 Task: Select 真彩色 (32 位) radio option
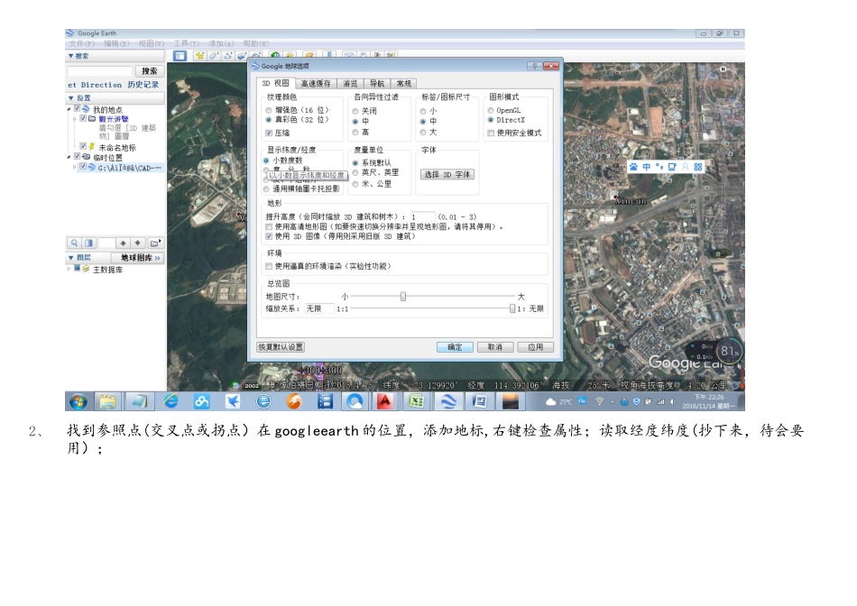[x=268, y=120]
